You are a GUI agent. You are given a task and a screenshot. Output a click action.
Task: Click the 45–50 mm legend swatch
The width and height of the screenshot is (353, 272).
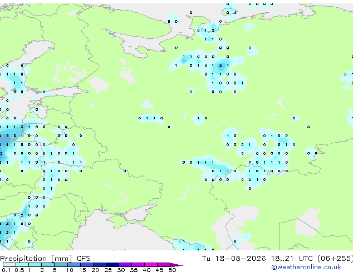tap(164, 265)
